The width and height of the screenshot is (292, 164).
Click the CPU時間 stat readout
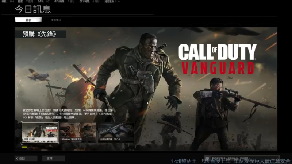(89, 1)
